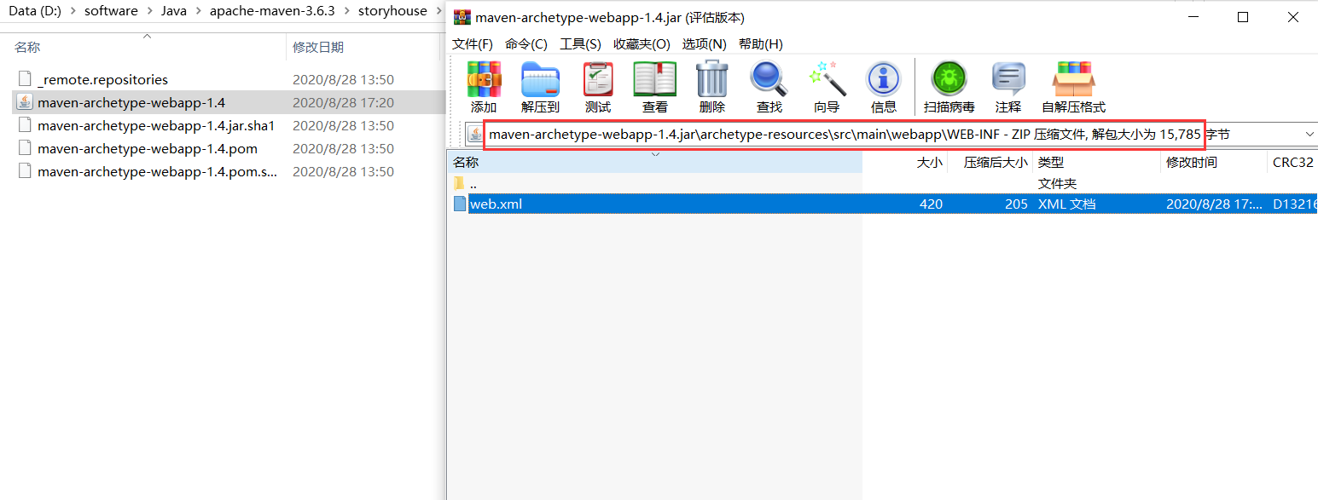Screen dimensions: 1318x500
Task: Click the Explorer Name (名称) column header
Action: (147, 47)
